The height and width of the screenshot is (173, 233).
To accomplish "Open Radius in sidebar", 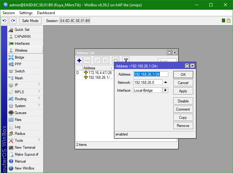I will (x=25, y=134).
